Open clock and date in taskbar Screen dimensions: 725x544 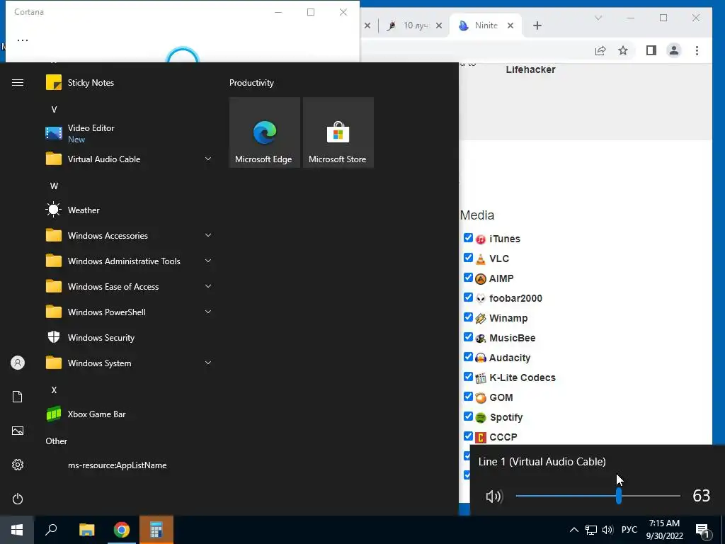pyautogui.click(x=664, y=530)
